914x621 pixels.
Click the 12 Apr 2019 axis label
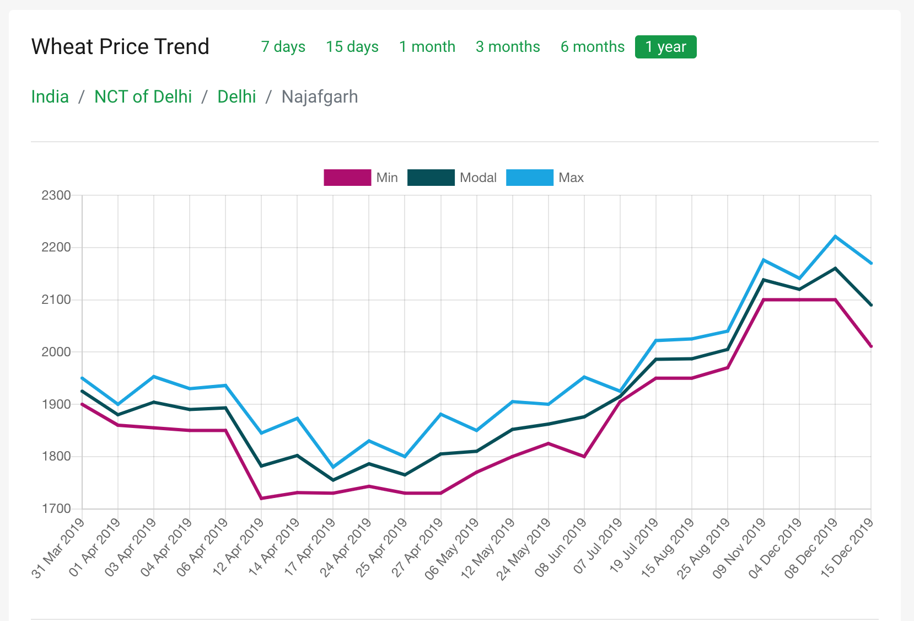click(x=238, y=548)
